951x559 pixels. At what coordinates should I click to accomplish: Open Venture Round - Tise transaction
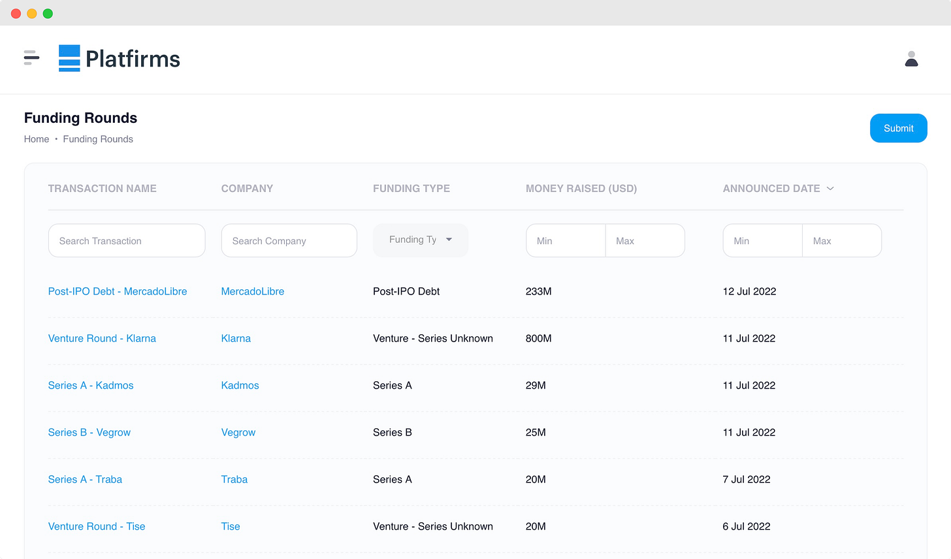click(x=97, y=526)
